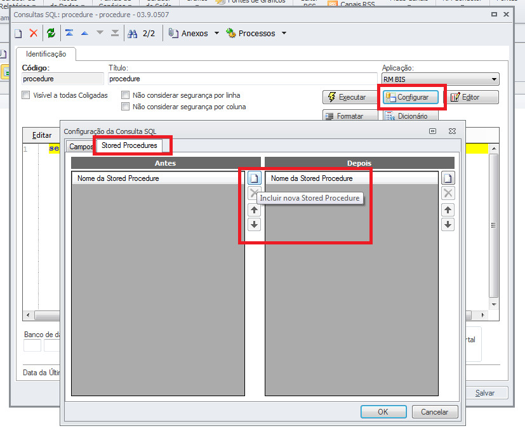Click the Formatar button

[350, 116]
